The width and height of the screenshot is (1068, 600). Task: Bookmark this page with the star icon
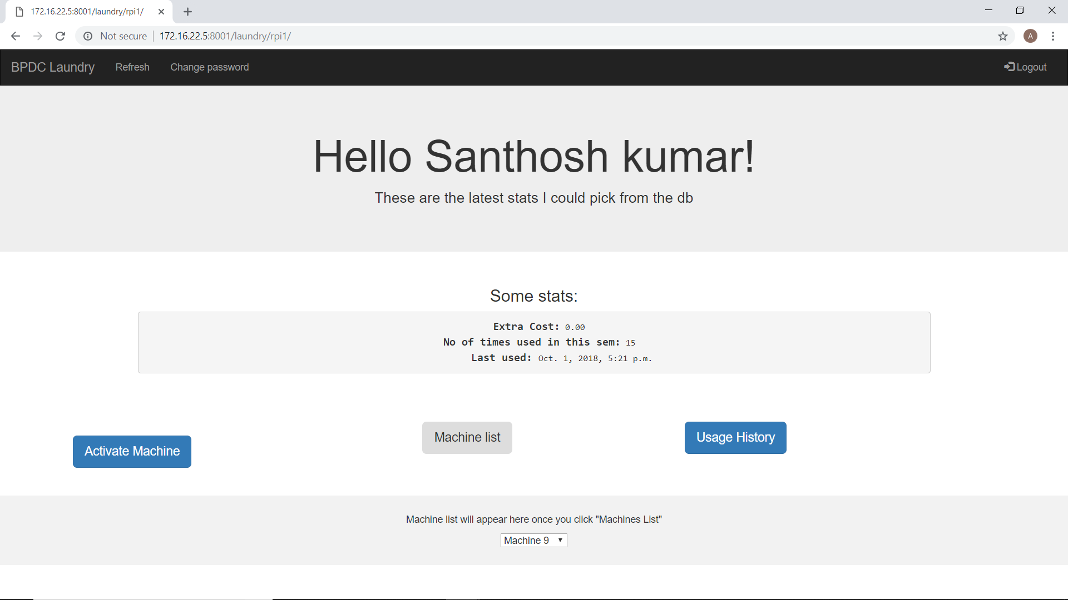[x=1002, y=36]
